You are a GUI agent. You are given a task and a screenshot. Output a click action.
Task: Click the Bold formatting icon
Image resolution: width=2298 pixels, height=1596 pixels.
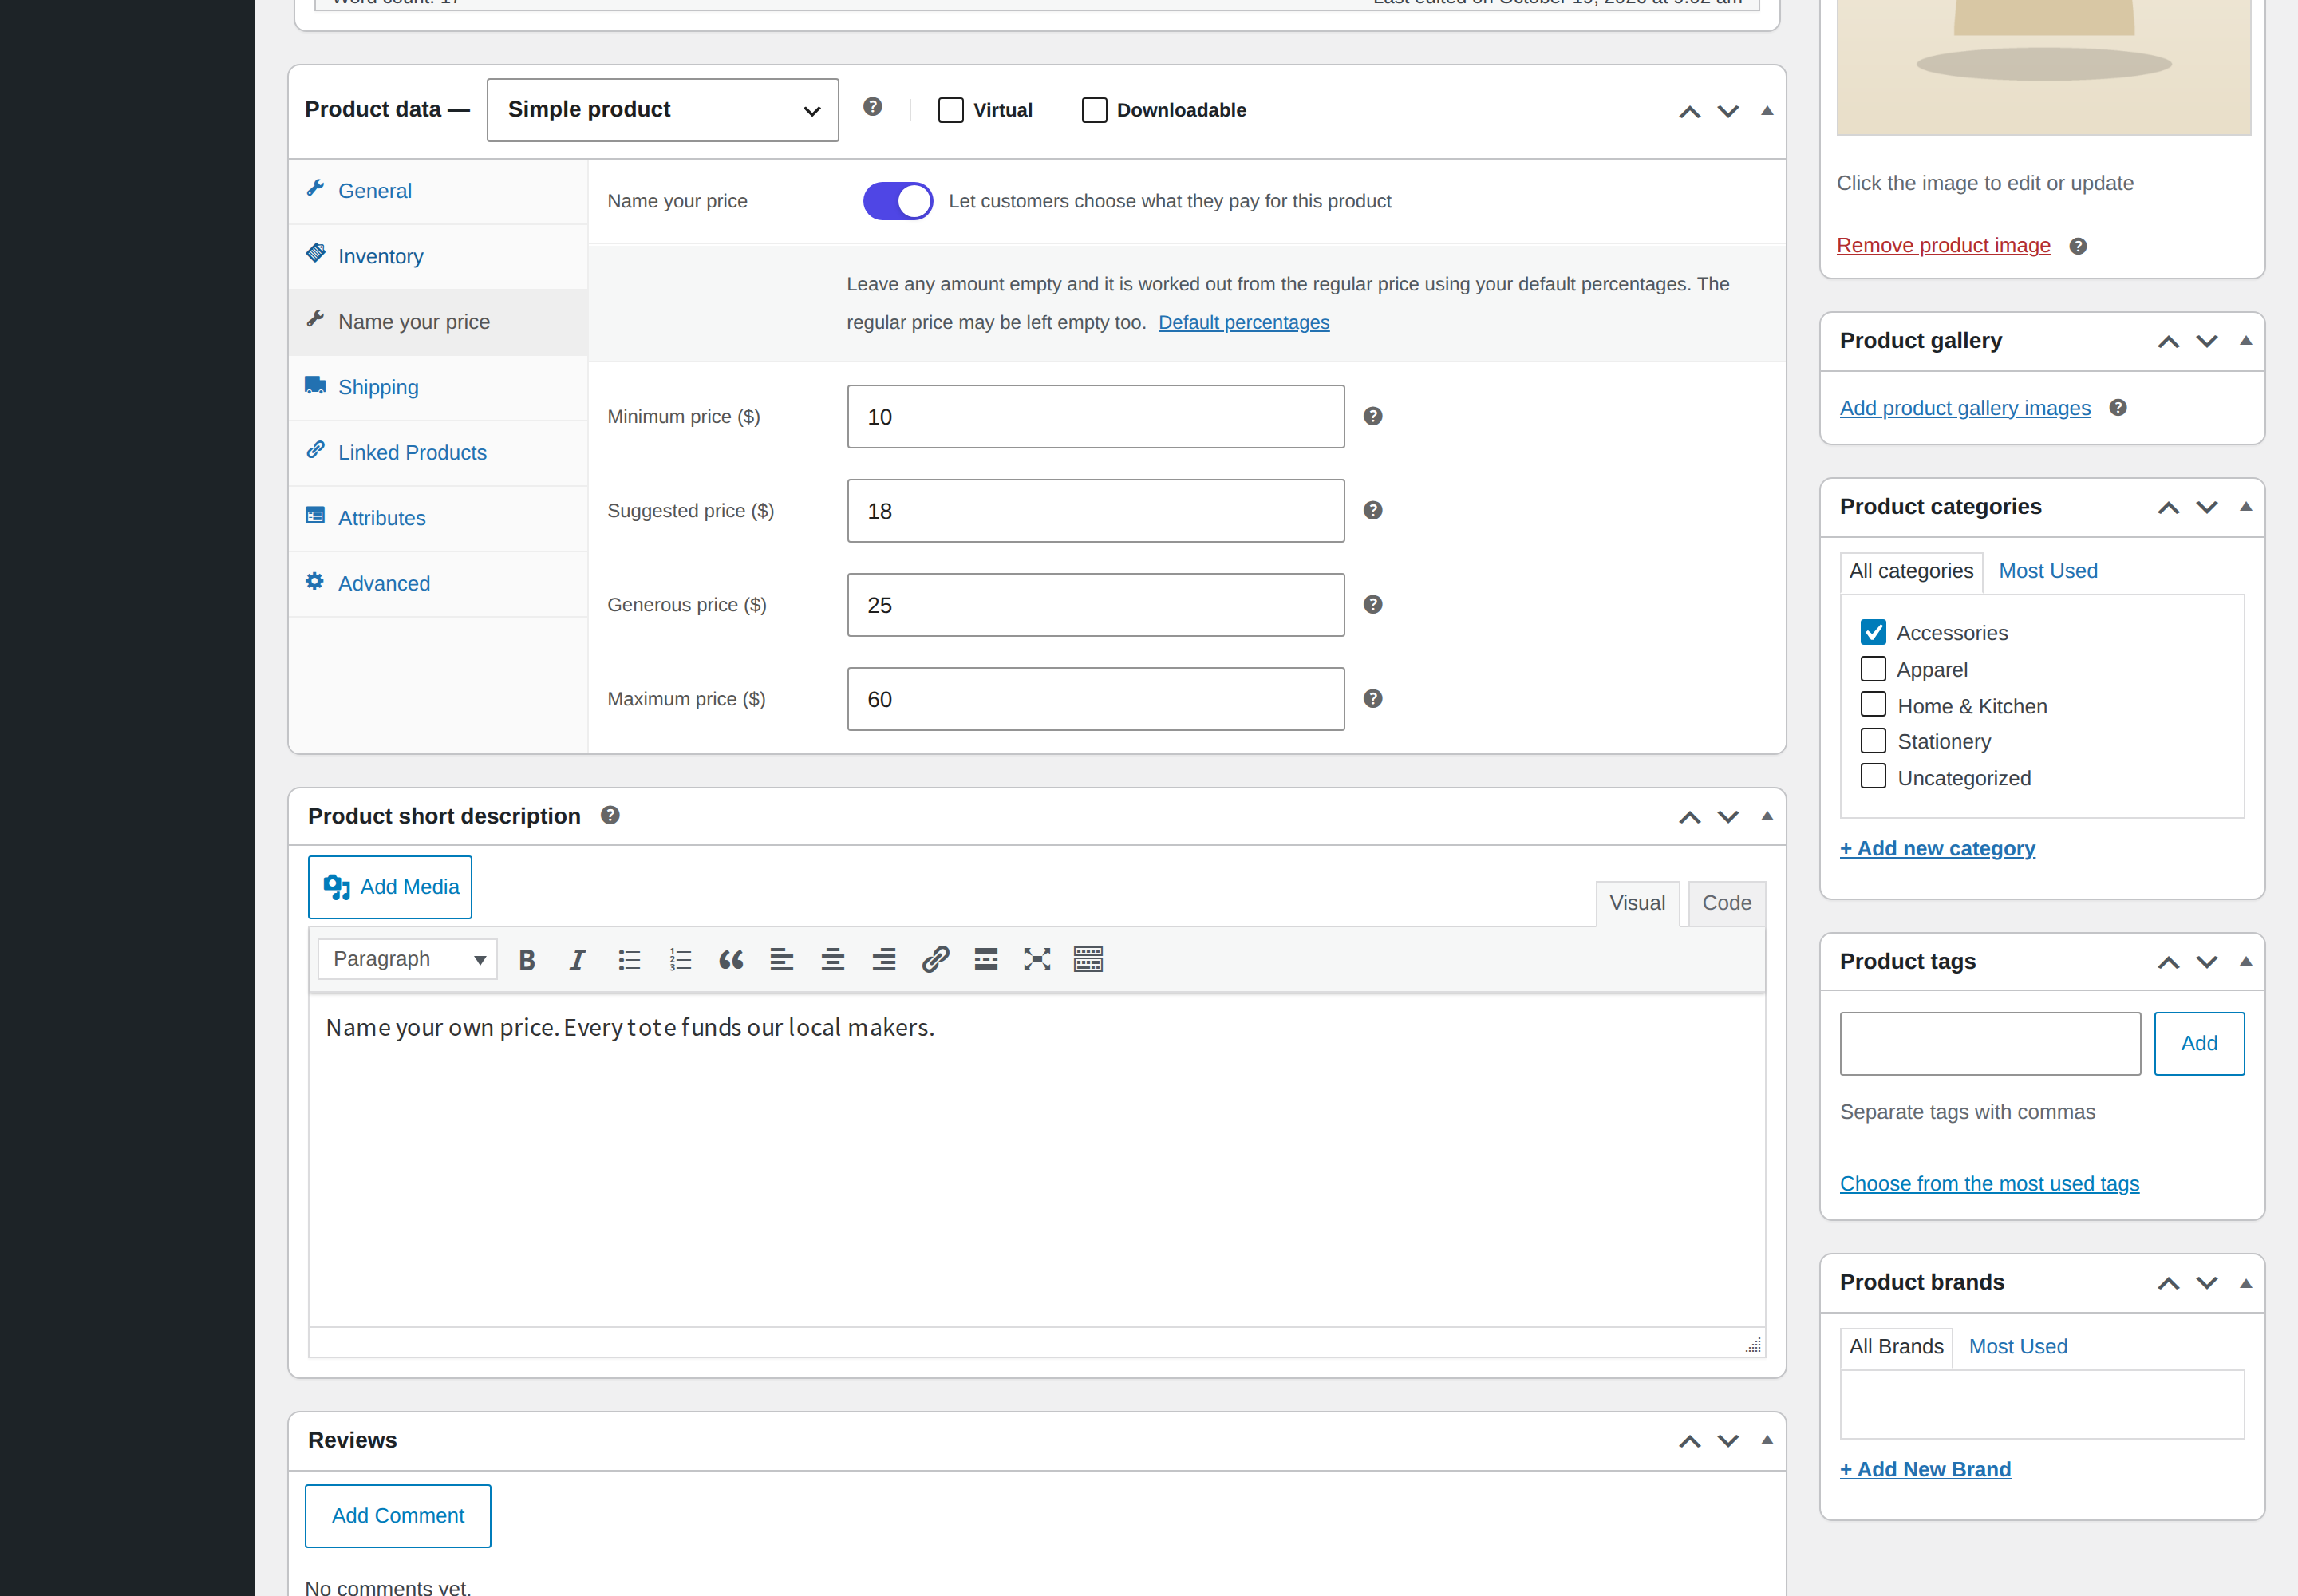pos(527,960)
